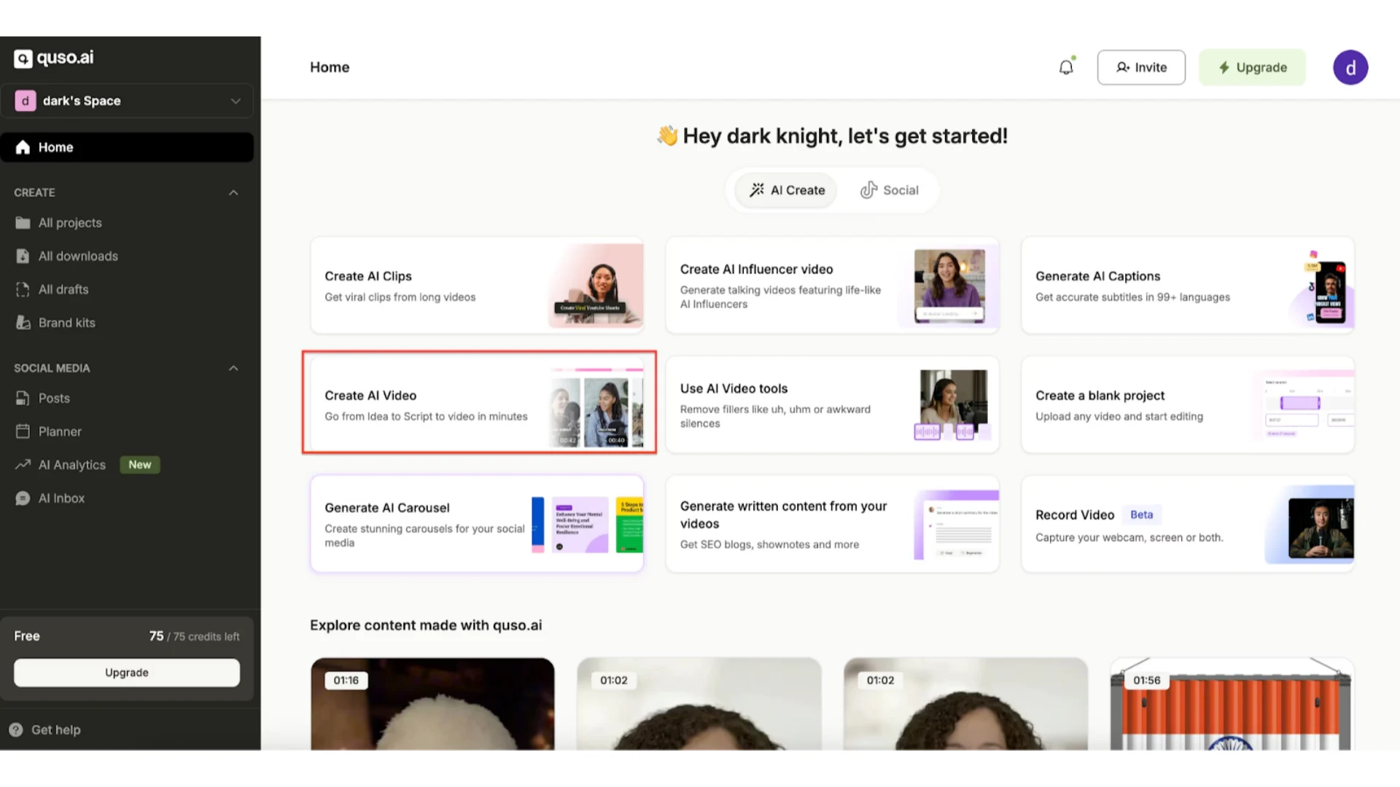Open the Create AI Video card
Image resolution: width=1400 pixels, height=787 pixels.
tap(477, 404)
